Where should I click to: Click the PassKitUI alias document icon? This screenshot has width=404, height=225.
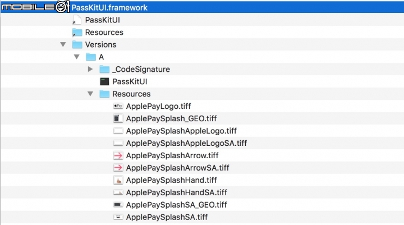(76, 20)
